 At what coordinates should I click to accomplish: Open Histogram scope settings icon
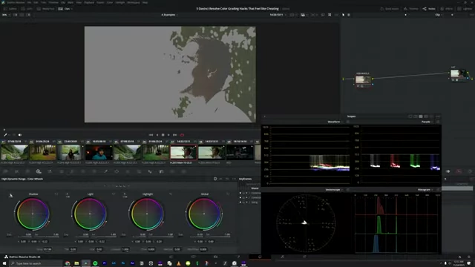pos(438,190)
